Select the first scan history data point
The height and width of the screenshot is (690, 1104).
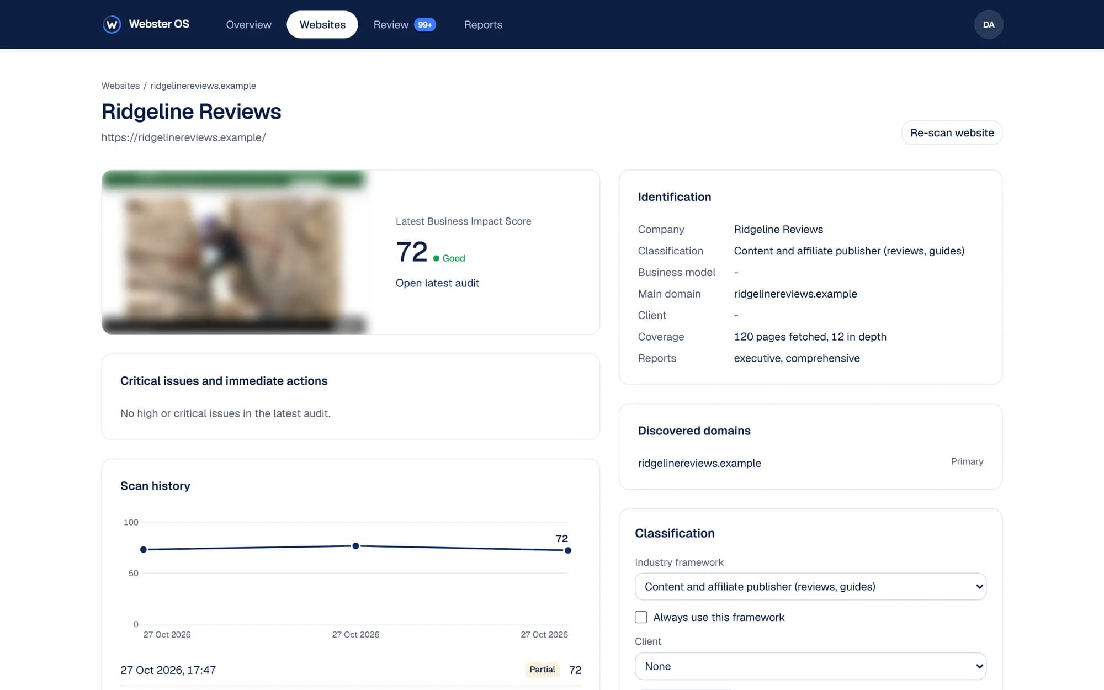(x=144, y=550)
